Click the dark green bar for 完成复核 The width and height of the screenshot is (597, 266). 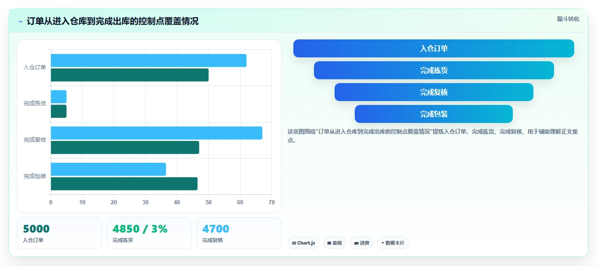125,147
